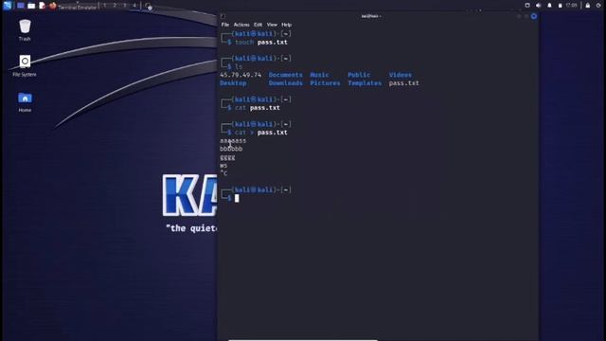Click the battery indicator icon
The height and width of the screenshot is (341, 606).
coord(560,6)
